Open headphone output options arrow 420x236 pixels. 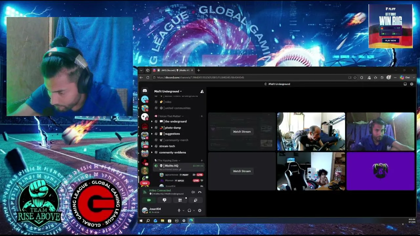coord(194,210)
